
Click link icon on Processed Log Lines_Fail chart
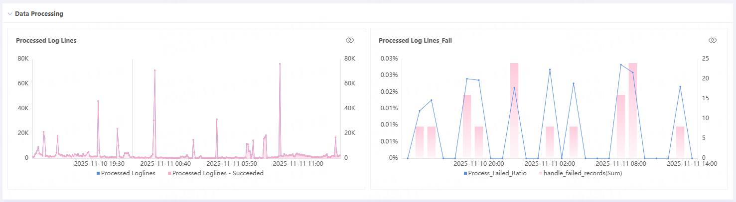(712, 40)
